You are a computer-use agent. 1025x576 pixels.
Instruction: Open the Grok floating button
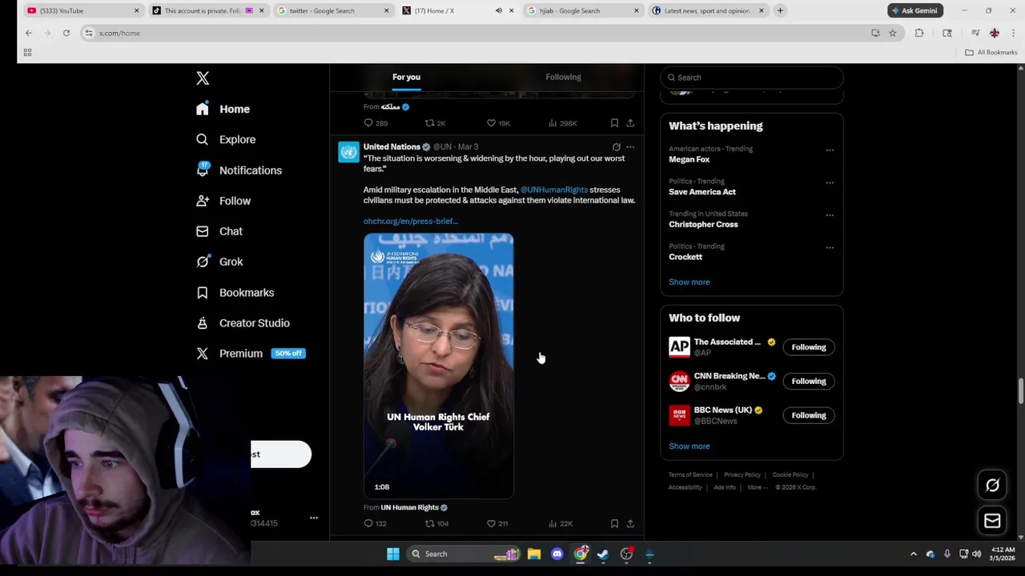pos(992,485)
